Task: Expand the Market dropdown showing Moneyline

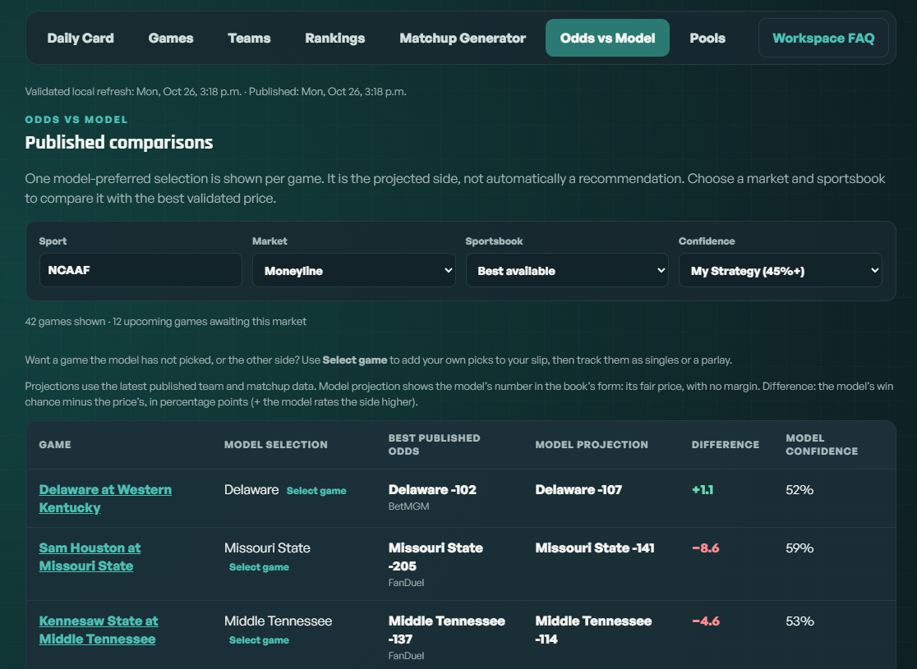Action: [x=354, y=270]
